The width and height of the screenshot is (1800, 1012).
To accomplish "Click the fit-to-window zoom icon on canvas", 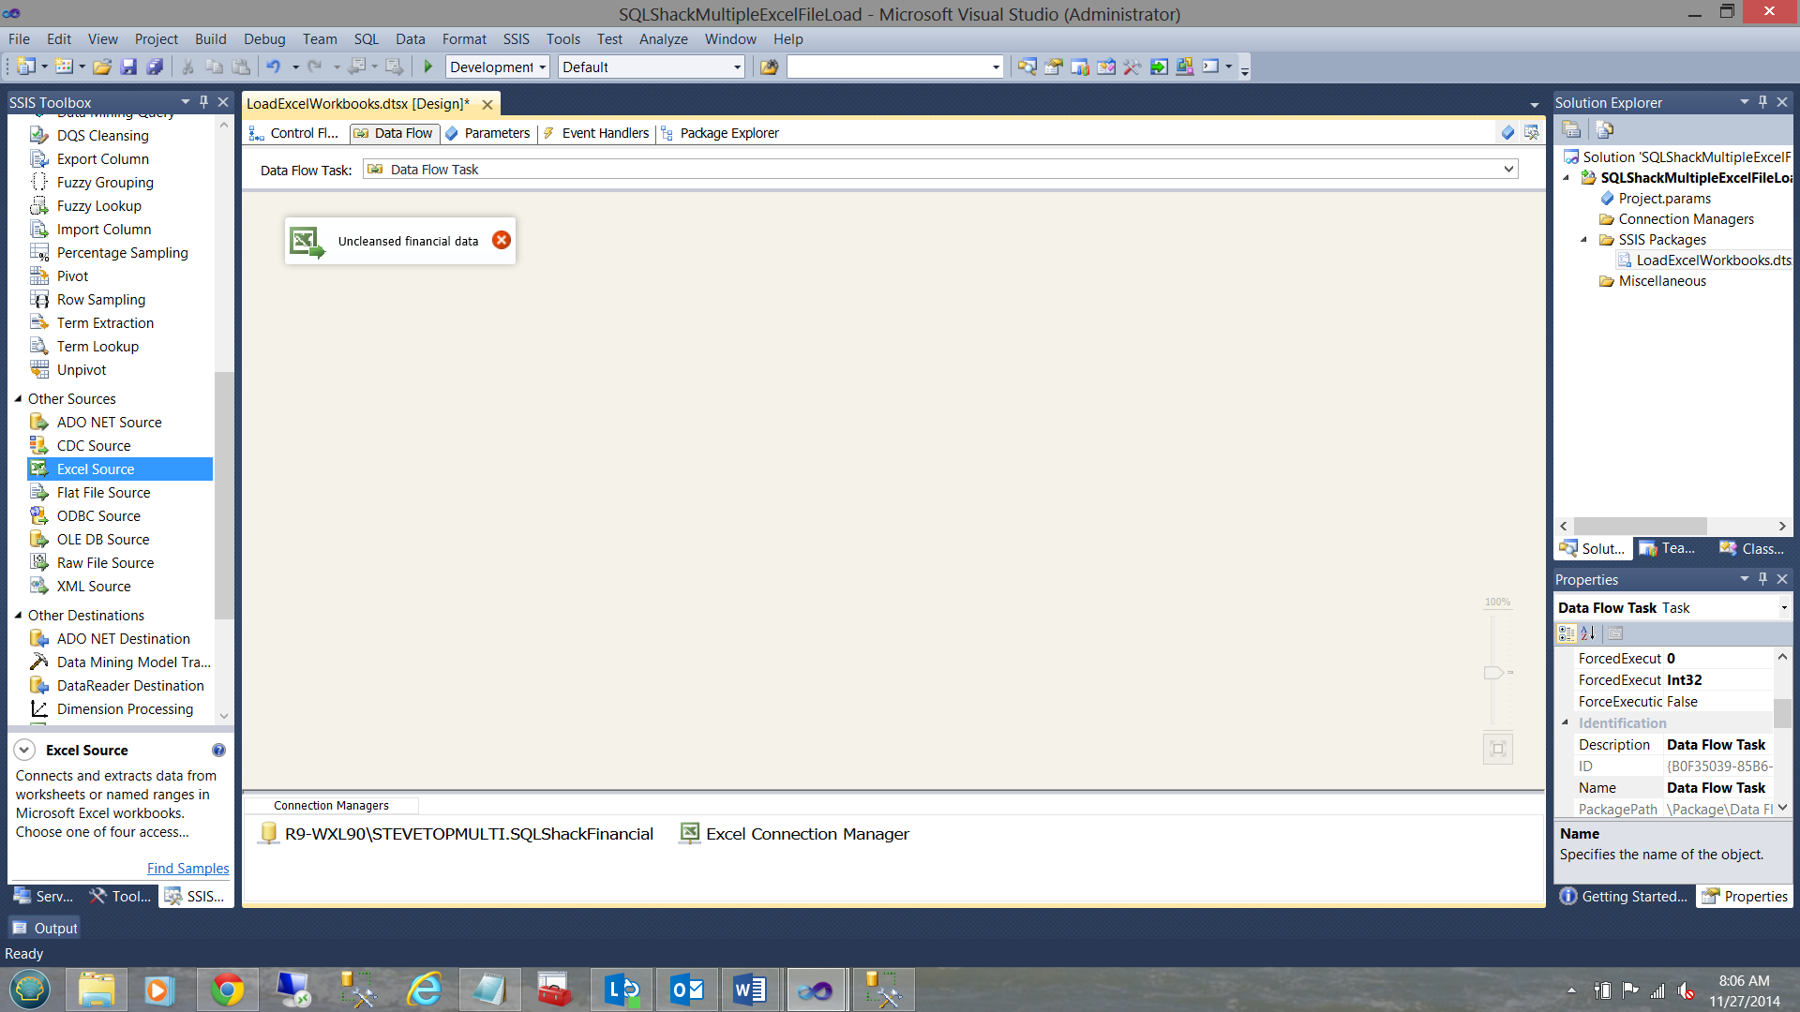I will tap(1497, 748).
